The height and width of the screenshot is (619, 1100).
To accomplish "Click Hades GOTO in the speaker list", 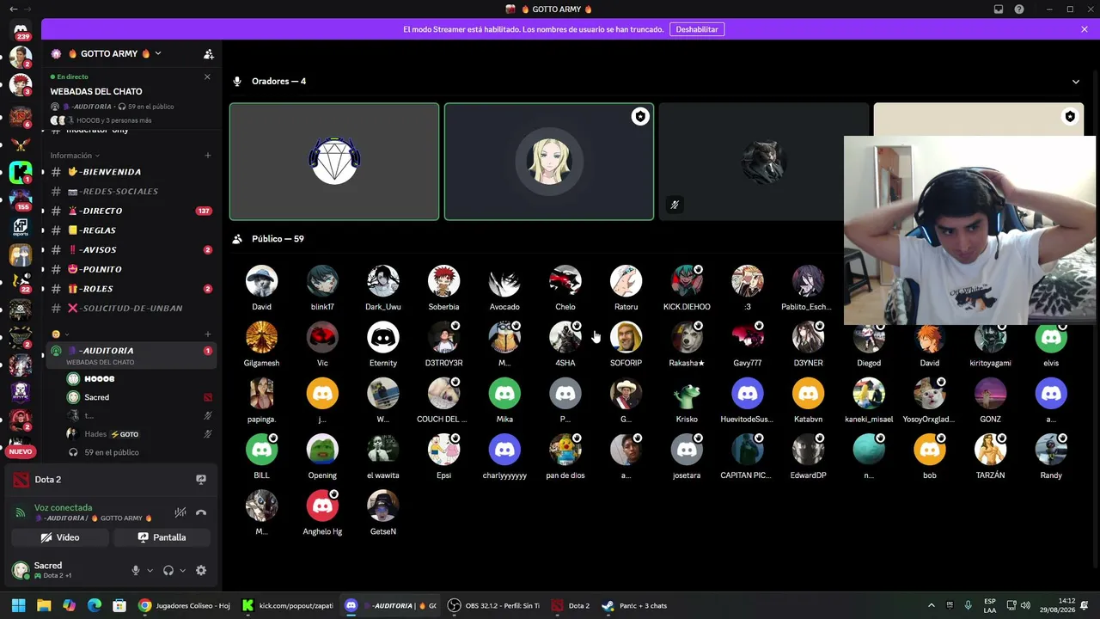I will tap(140, 434).
